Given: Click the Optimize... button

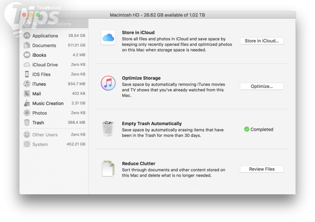Looking at the screenshot, I should tap(262, 86).
